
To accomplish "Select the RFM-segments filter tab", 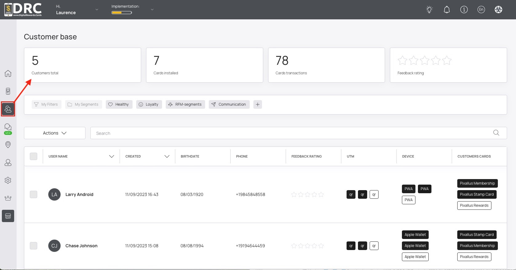I will pyautogui.click(x=185, y=104).
